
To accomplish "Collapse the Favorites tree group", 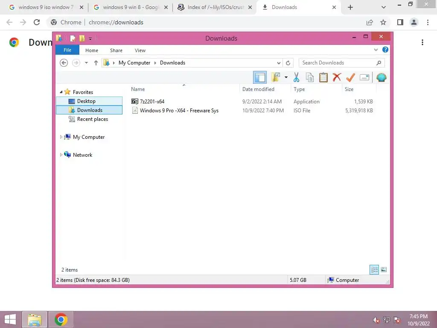I will (61, 92).
